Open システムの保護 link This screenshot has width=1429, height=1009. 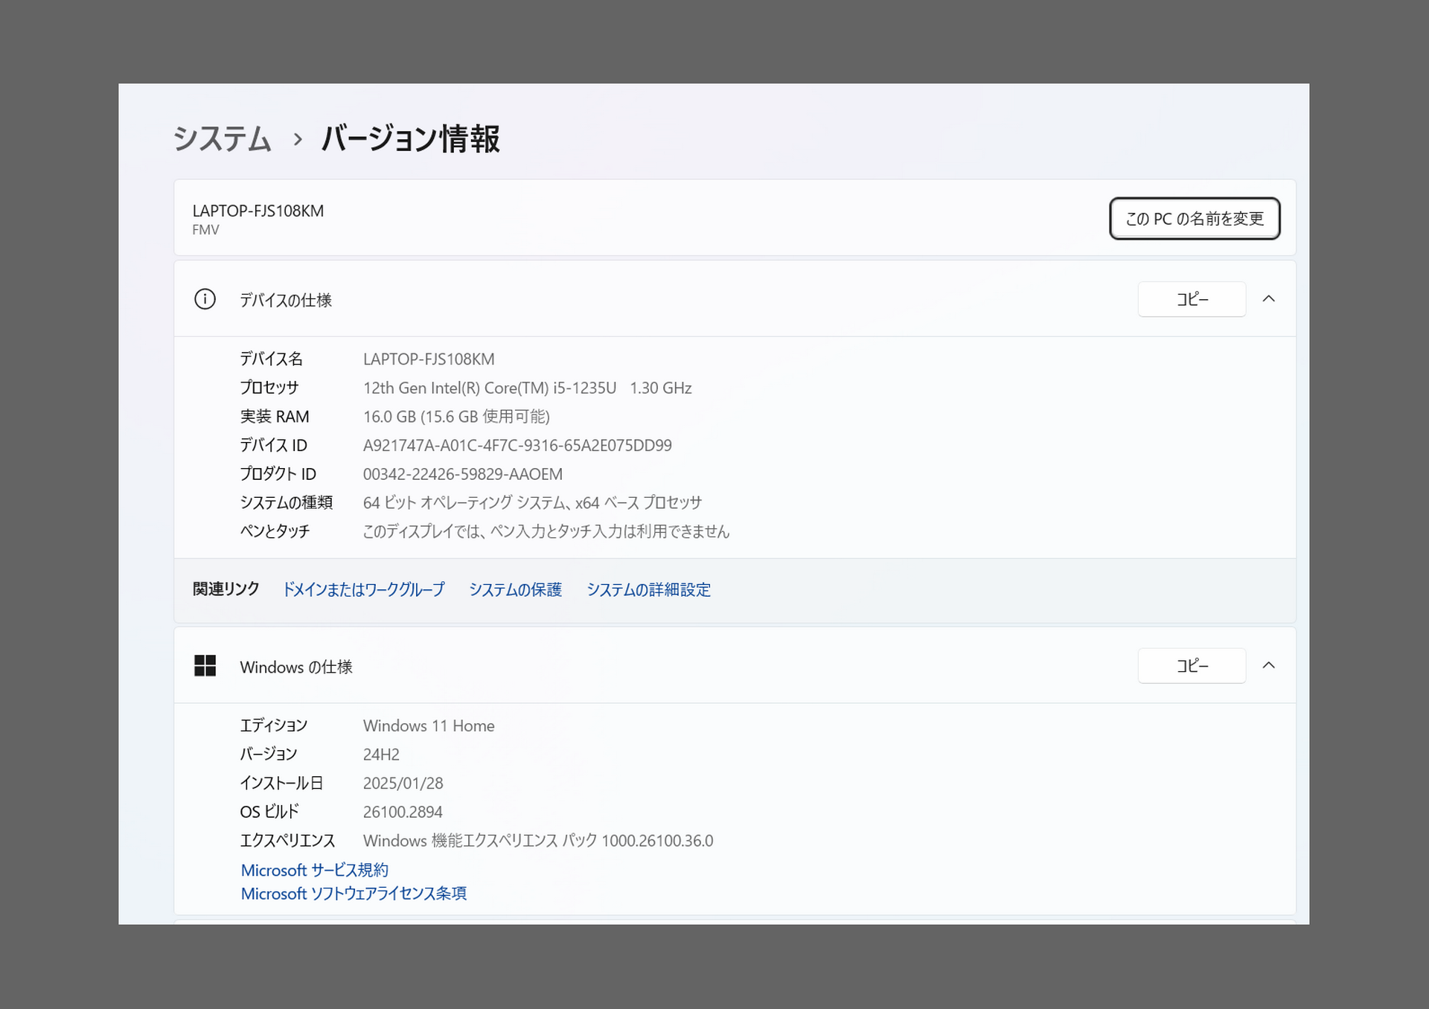tap(515, 590)
